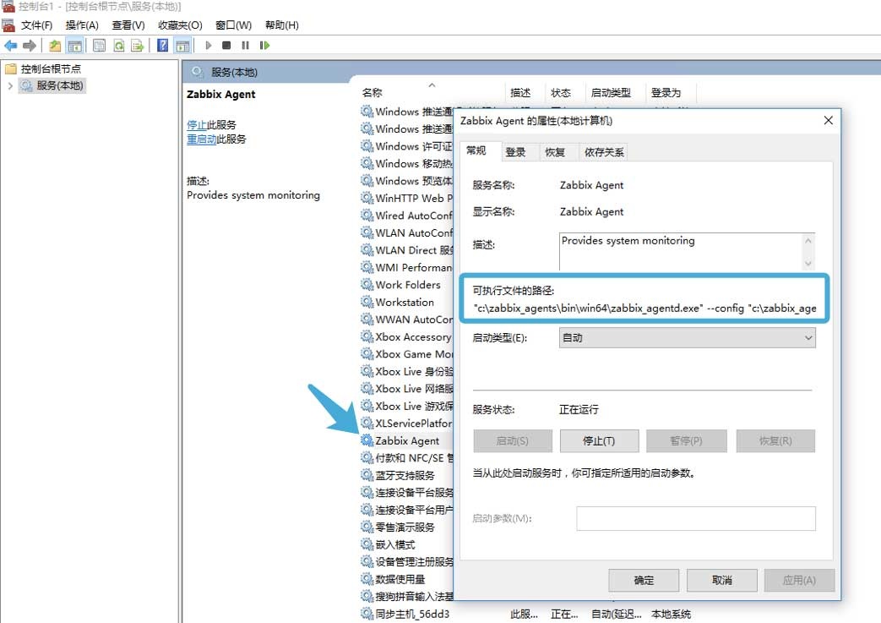Select the Zabbix Agent row in services list

[x=407, y=440]
